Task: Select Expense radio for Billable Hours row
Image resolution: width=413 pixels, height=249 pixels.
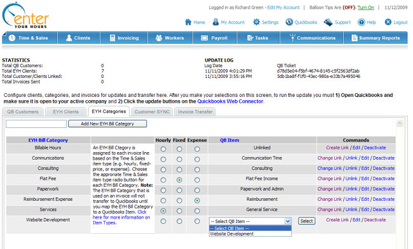Action: click(197, 149)
